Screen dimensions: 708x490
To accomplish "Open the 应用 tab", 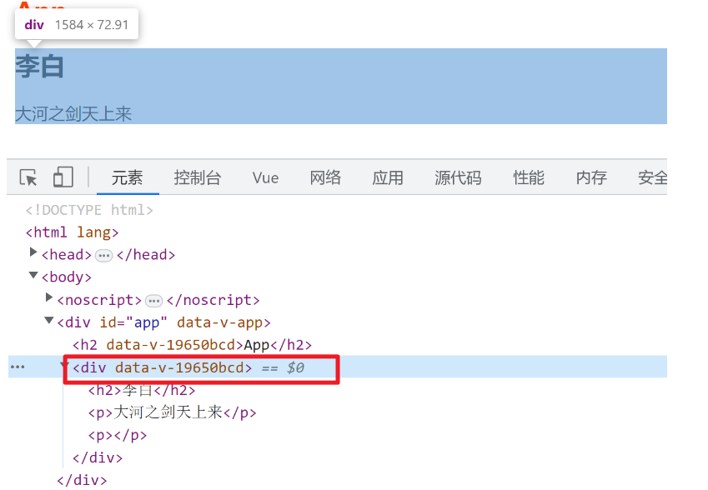I will [x=388, y=177].
